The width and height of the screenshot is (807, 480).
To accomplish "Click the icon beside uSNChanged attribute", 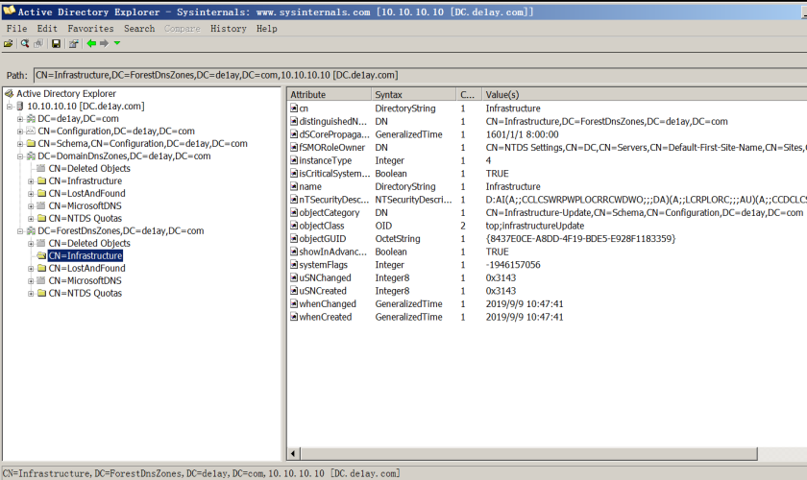I will 294,277.
